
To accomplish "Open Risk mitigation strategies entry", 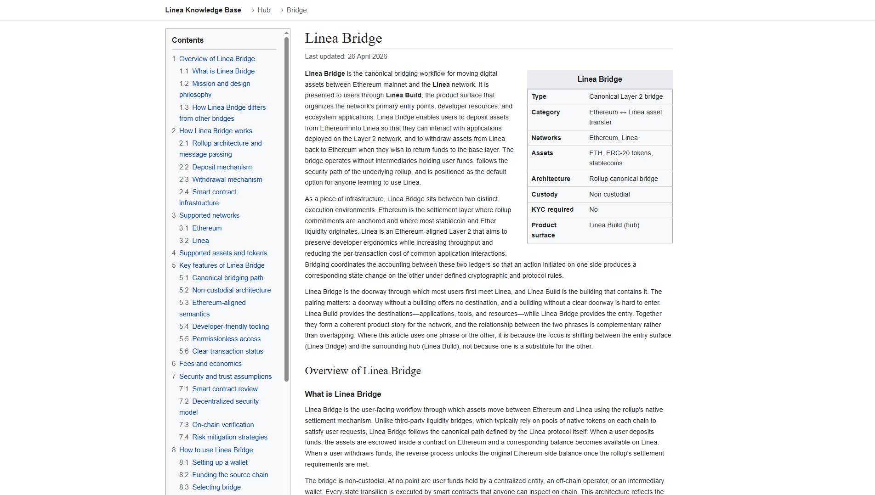I will click(x=230, y=437).
